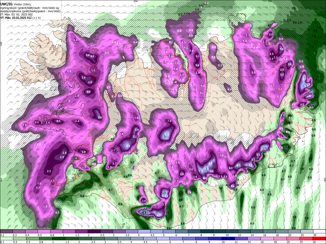Click the line starting with 'slydda/snjókoma'
Viewport: 326px width, 244px height.
31,11
